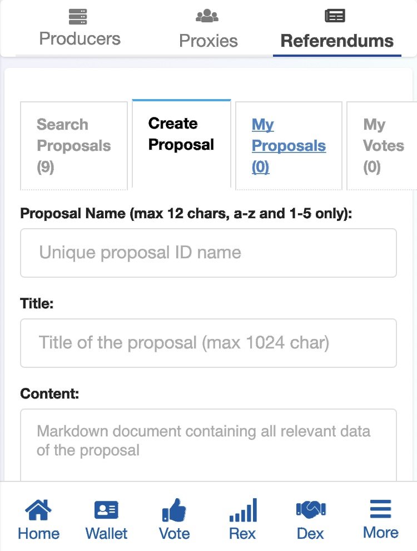This screenshot has height=551, width=417.
Task: Open Wallet using the ID card icon
Action: click(x=106, y=510)
